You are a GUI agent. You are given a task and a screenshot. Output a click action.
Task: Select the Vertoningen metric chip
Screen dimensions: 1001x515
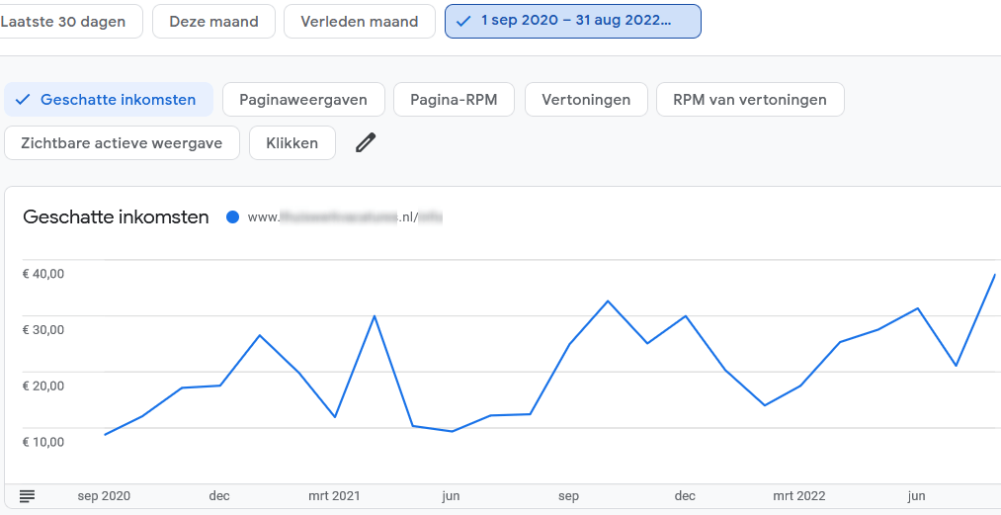pos(586,100)
